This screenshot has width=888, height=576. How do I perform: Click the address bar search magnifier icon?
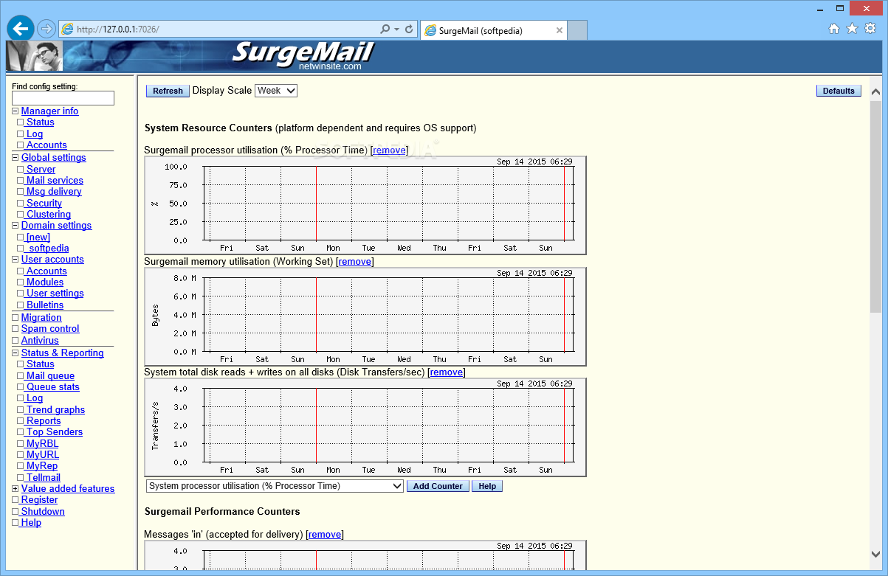coord(385,30)
